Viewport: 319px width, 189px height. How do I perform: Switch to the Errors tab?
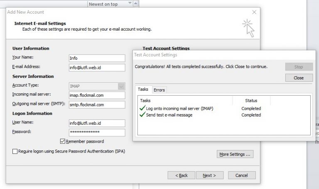[x=159, y=90]
